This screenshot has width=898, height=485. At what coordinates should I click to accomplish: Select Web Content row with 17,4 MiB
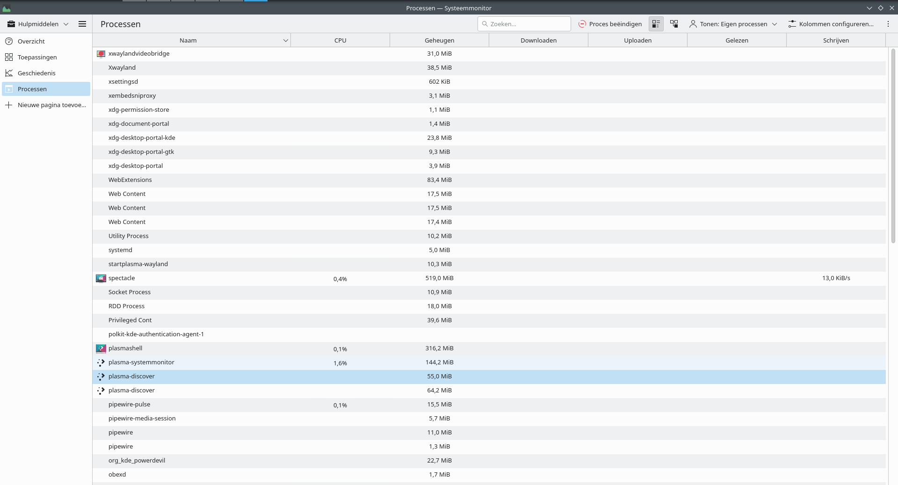click(489, 222)
